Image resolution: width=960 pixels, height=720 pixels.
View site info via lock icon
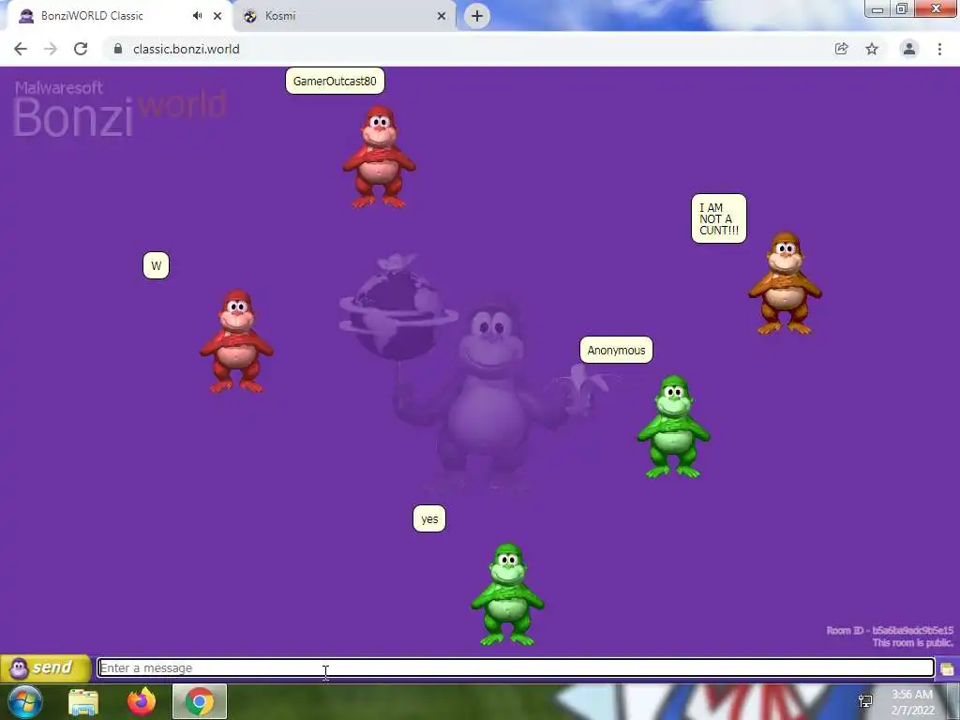[118, 49]
